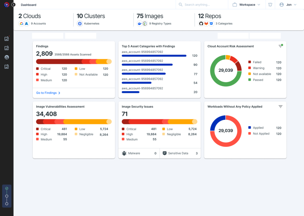Open the Workspace dropdown
The image size is (304, 216).
point(246,5)
